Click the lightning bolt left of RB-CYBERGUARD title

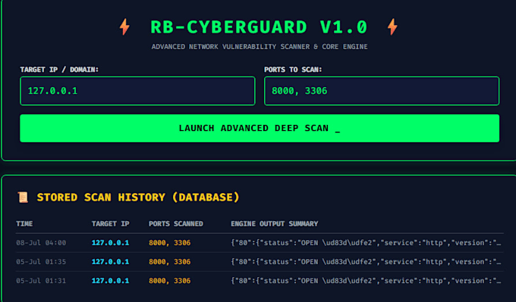(x=124, y=27)
